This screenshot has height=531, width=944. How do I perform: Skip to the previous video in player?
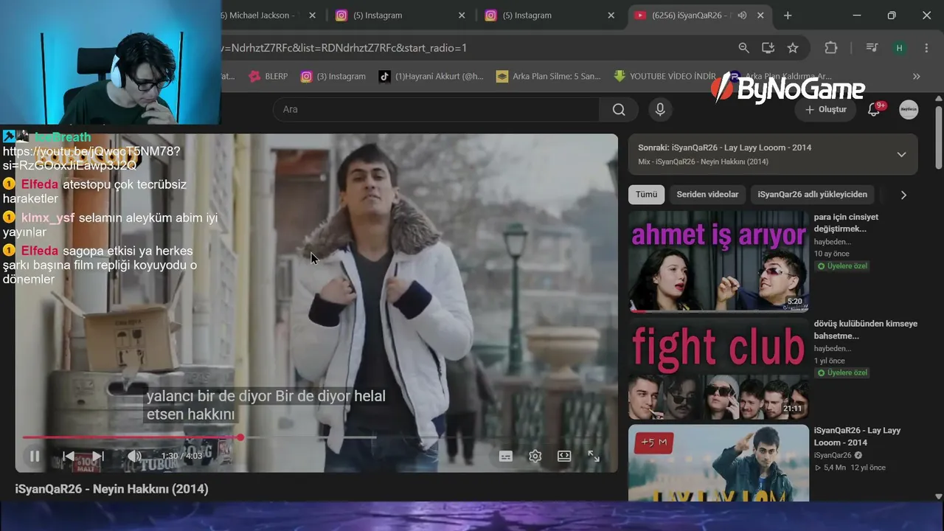(x=69, y=456)
